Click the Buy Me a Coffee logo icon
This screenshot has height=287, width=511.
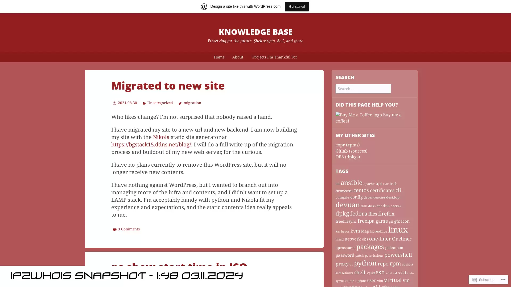[338, 114]
